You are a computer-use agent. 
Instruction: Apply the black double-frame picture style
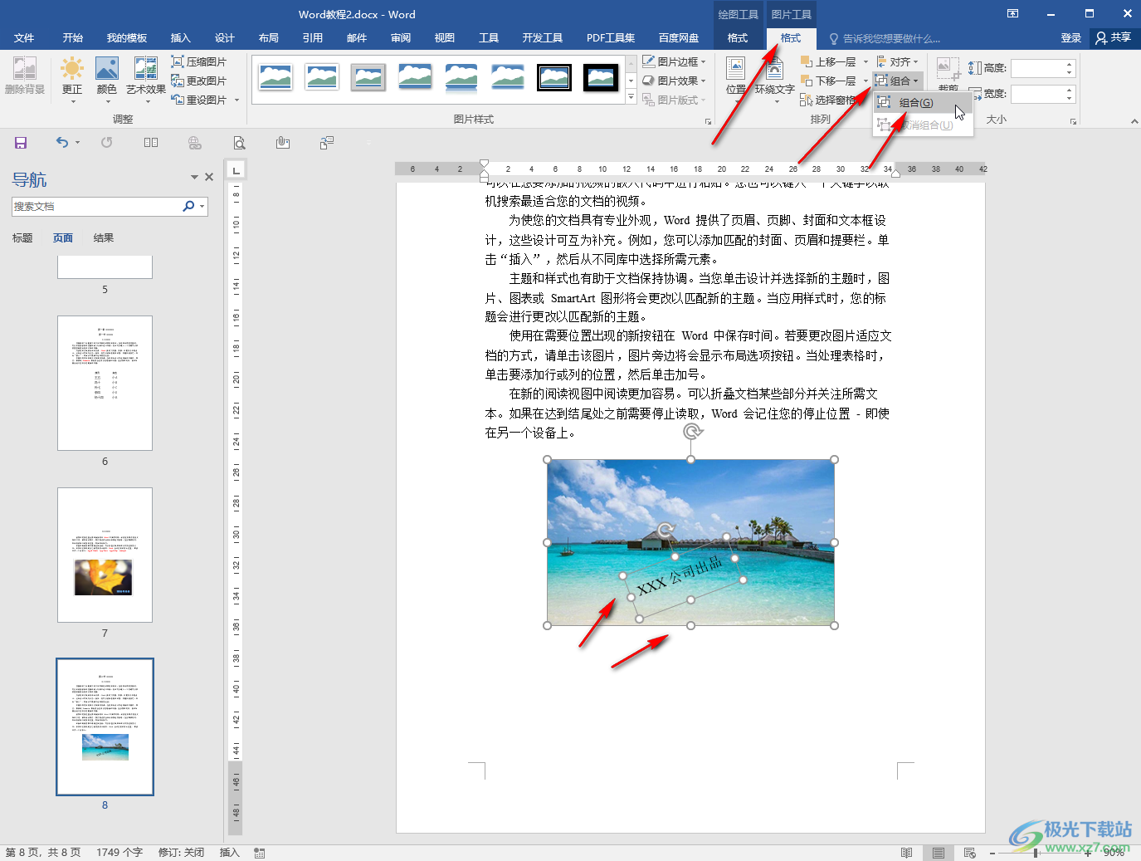point(554,78)
